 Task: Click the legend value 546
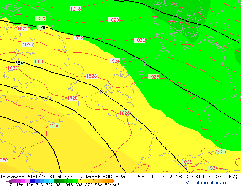click(69, 184)
